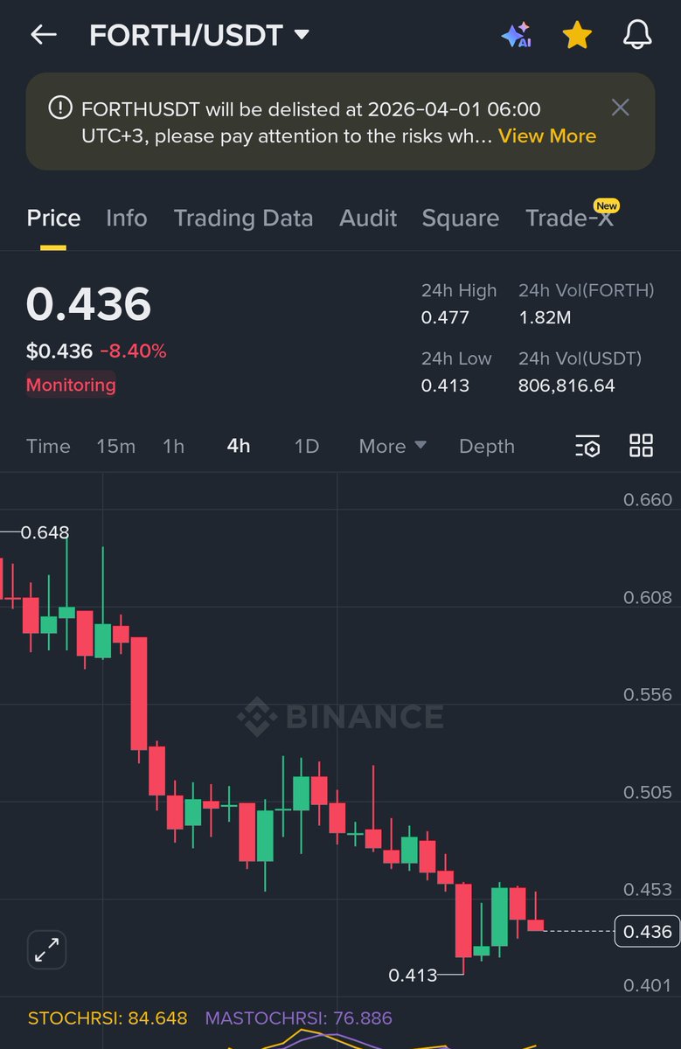Click the 0.413 low marker on chart

coord(413,975)
